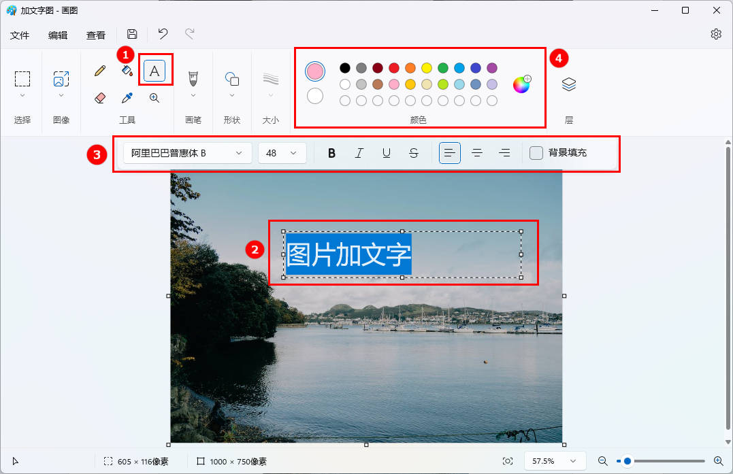Open the Layers panel icon

(x=568, y=84)
